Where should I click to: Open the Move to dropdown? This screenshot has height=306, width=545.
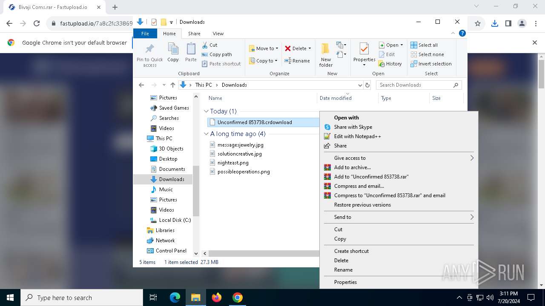pos(263,48)
